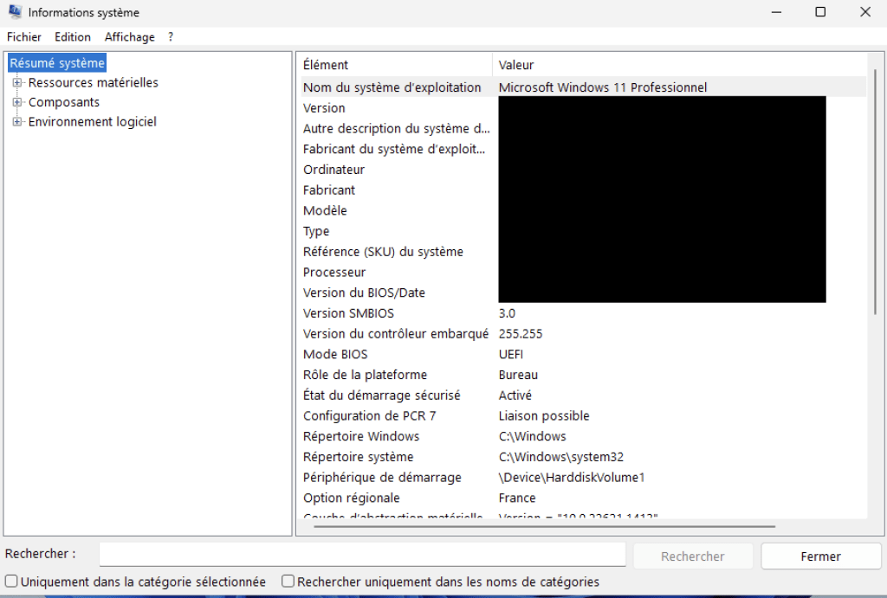
Task: Expand the Ressources matérielles node
Action: pyautogui.click(x=17, y=82)
